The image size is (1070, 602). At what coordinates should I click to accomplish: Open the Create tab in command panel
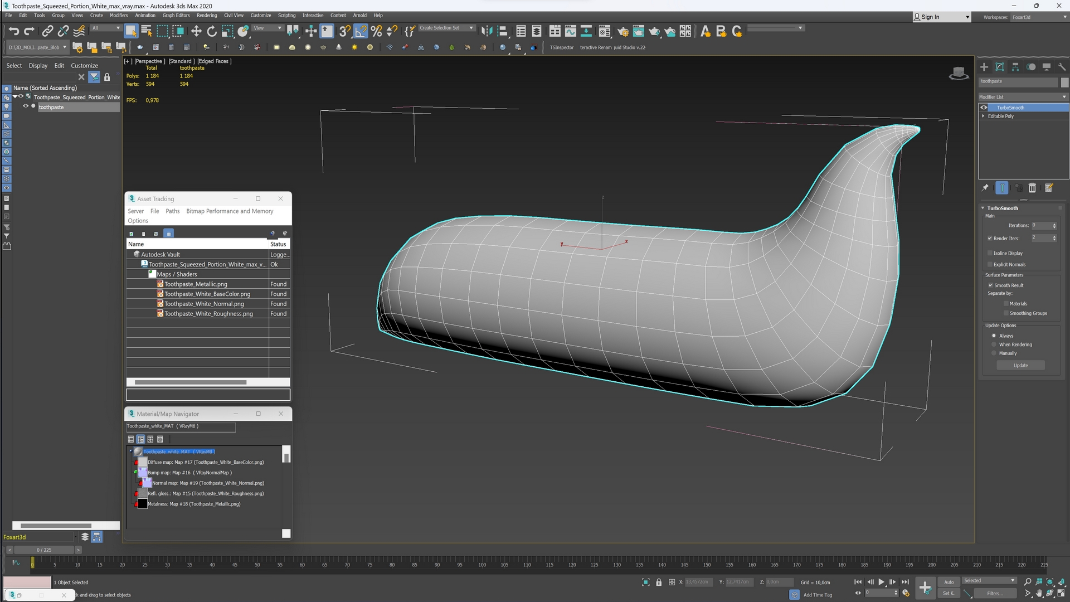[x=984, y=67]
